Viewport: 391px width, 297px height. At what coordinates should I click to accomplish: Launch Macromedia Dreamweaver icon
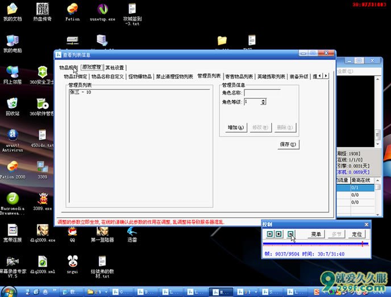tap(13, 204)
